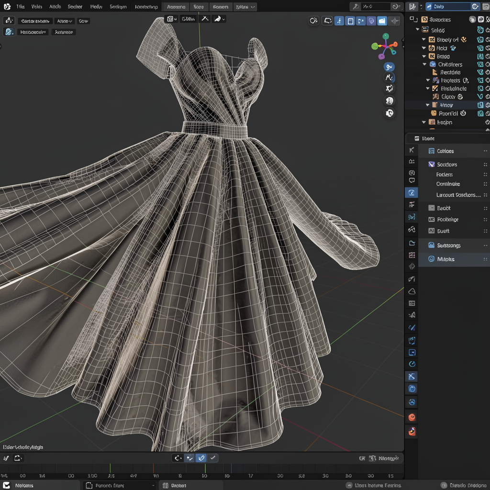Click the mode icon left of Cartor button
The width and height of the screenshot is (490, 490).
click(9, 21)
